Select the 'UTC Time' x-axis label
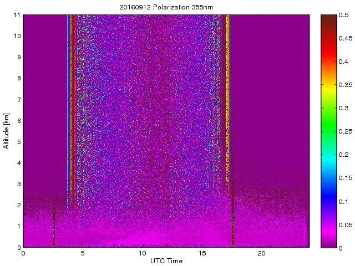 (166, 260)
